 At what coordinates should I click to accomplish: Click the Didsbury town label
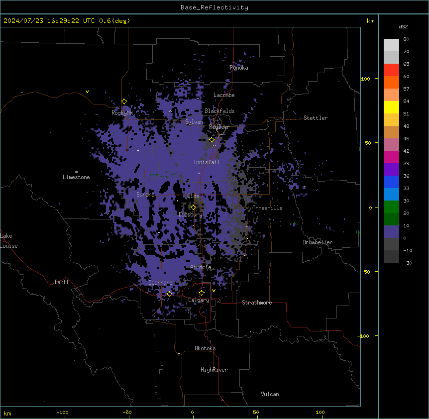pyautogui.click(x=190, y=214)
